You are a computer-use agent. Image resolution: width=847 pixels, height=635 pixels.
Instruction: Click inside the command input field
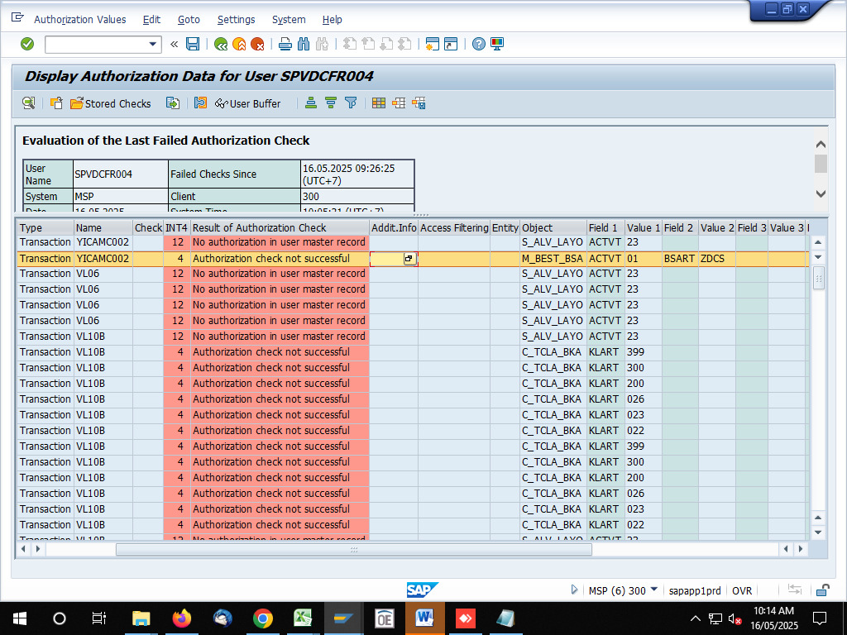pos(96,45)
